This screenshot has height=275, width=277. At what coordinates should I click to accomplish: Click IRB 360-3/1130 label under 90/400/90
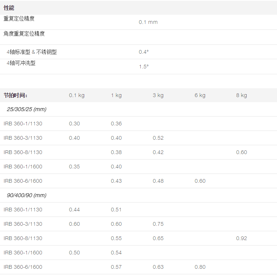[23, 224]
